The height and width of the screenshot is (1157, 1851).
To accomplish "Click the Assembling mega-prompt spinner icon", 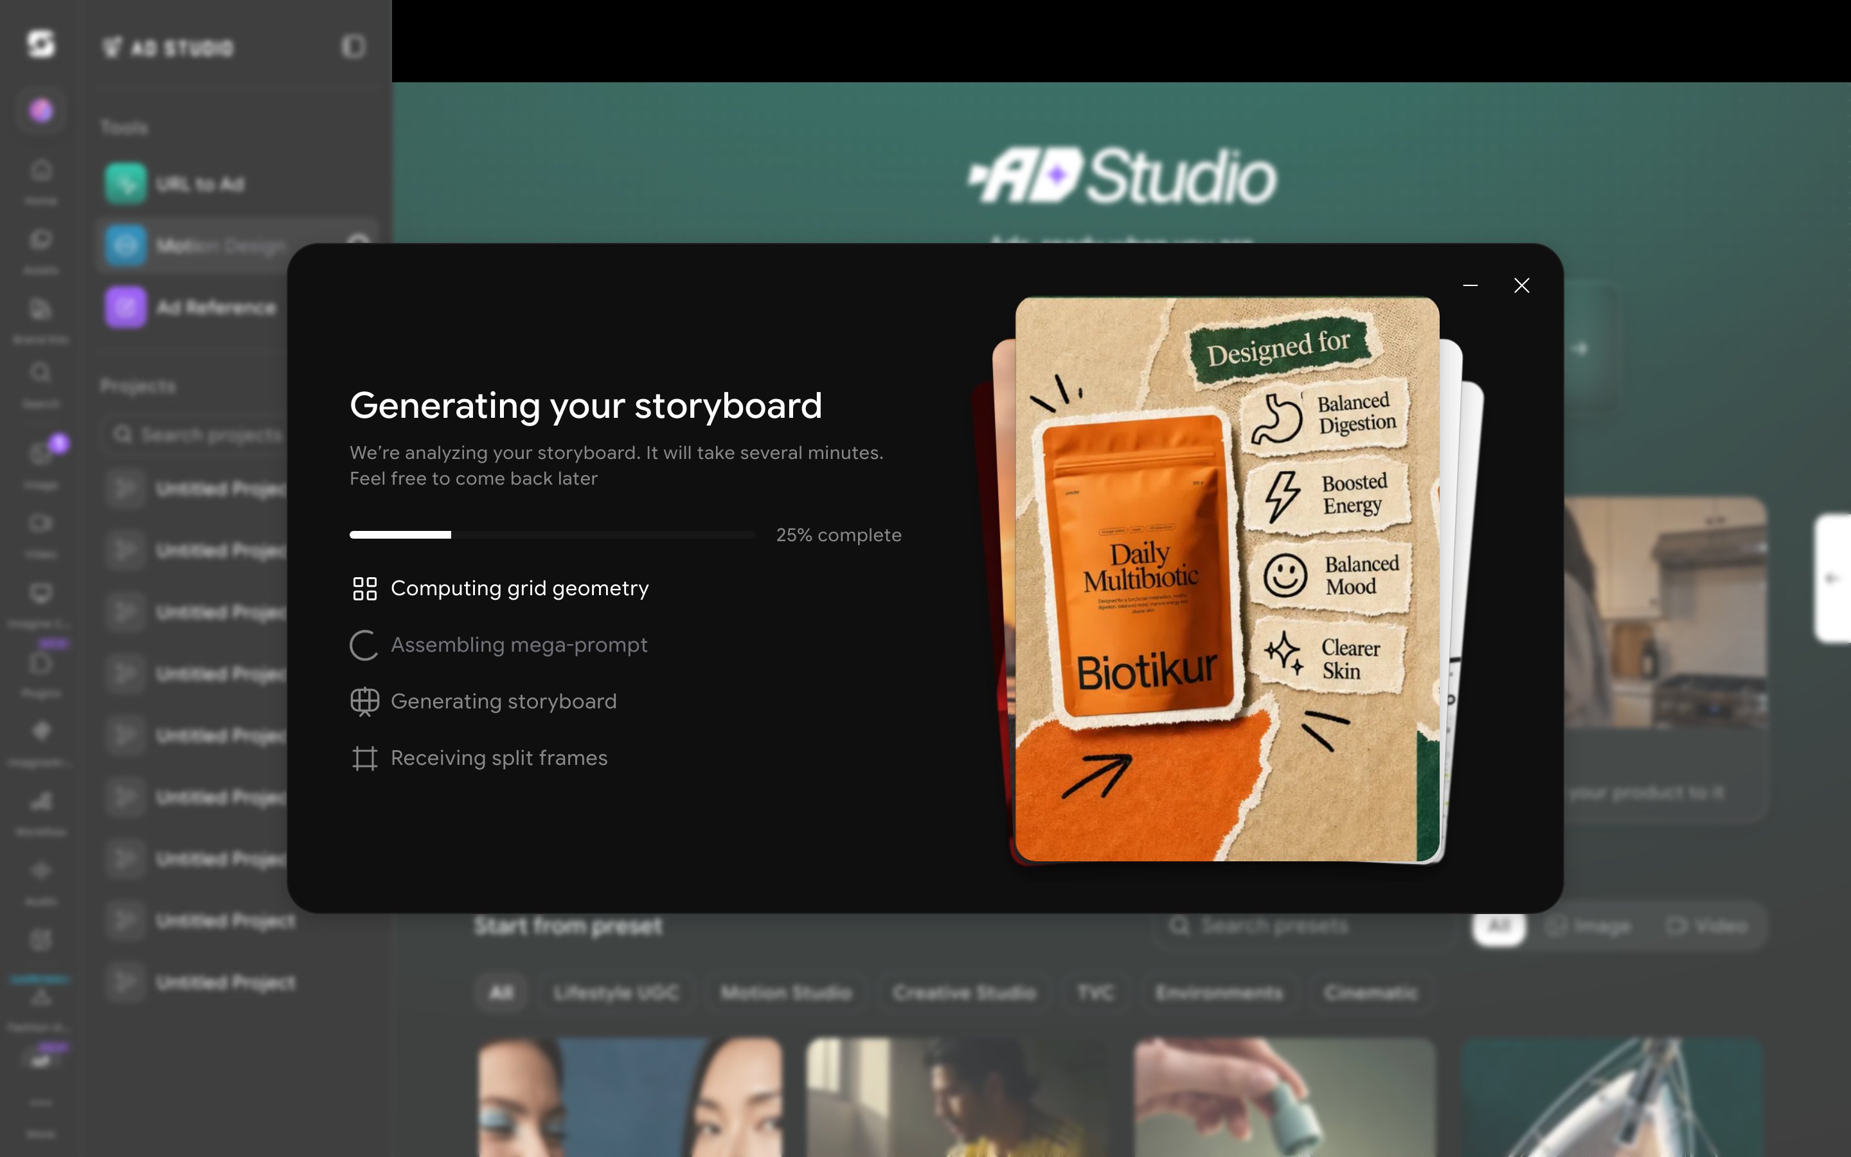I will 365,645.
